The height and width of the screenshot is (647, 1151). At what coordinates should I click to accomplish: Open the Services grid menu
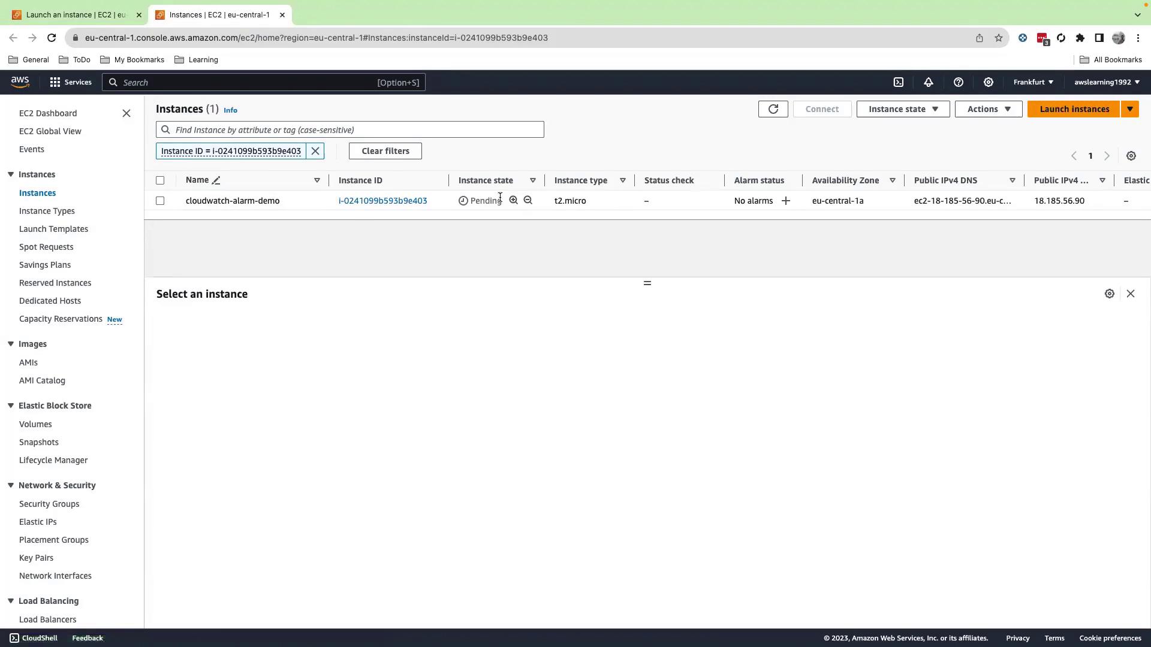point(71,82)
